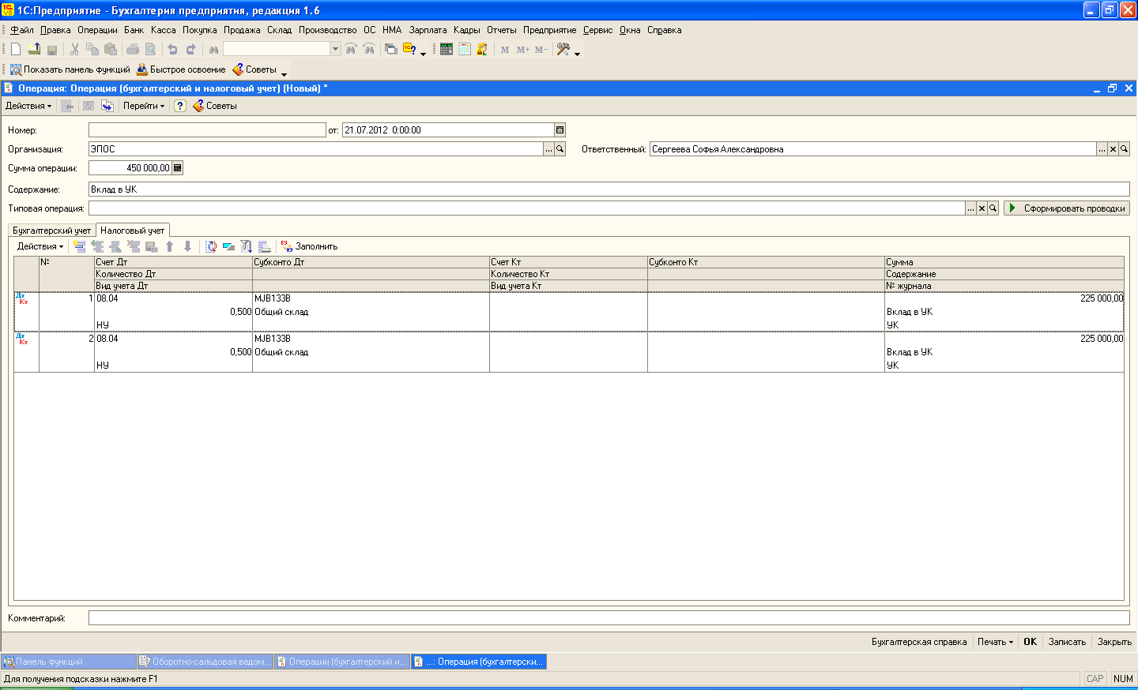The width and height of the screenshot is (1138, 690).
Task: Click ellipsis selector for Ответственный field
Action: pyautogui.click(x=1102, y=149)
